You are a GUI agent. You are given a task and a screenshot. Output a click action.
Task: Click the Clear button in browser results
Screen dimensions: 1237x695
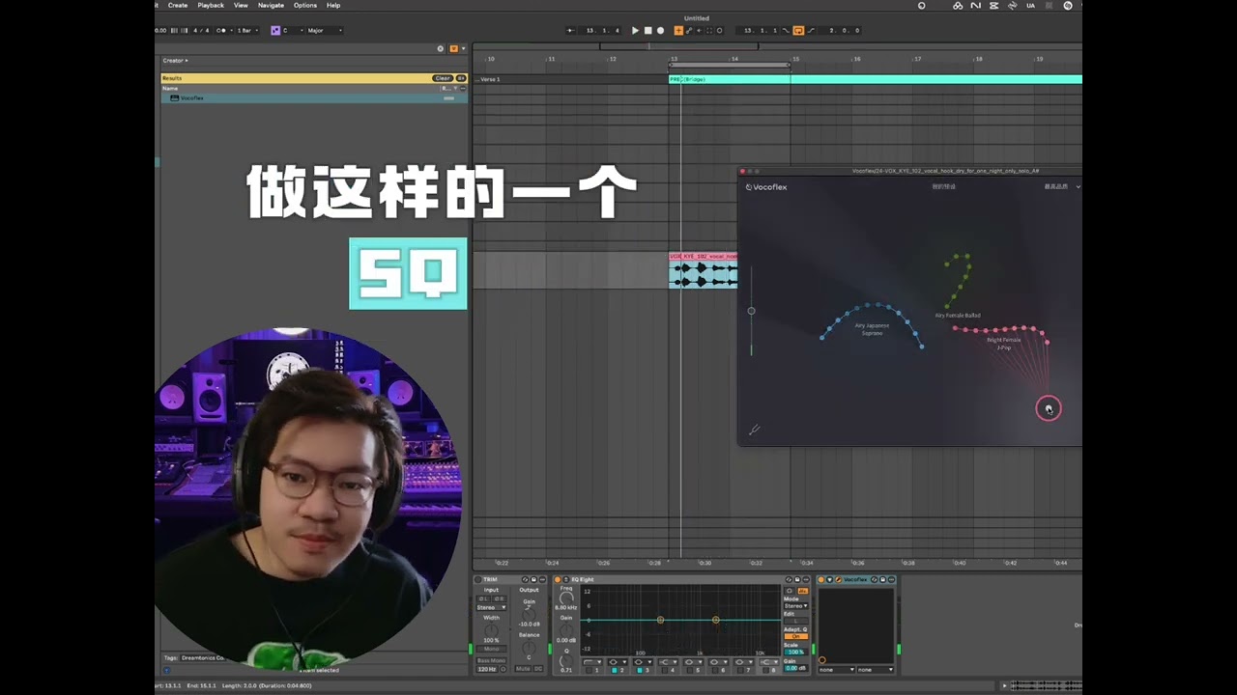pos(443,78)
